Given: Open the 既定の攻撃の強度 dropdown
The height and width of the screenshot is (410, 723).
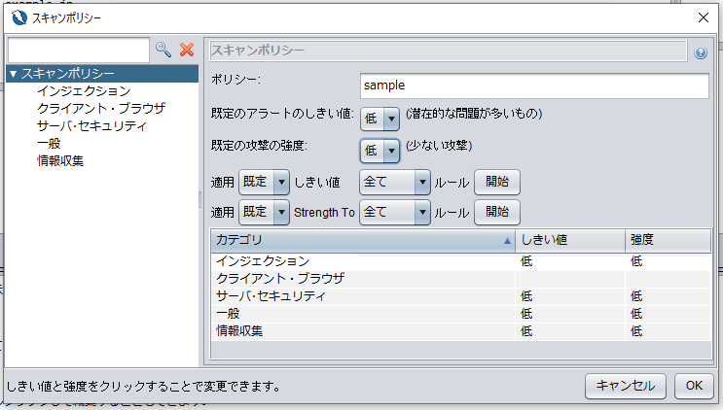Looking at the screenshot, I should (x=380, y=151).
